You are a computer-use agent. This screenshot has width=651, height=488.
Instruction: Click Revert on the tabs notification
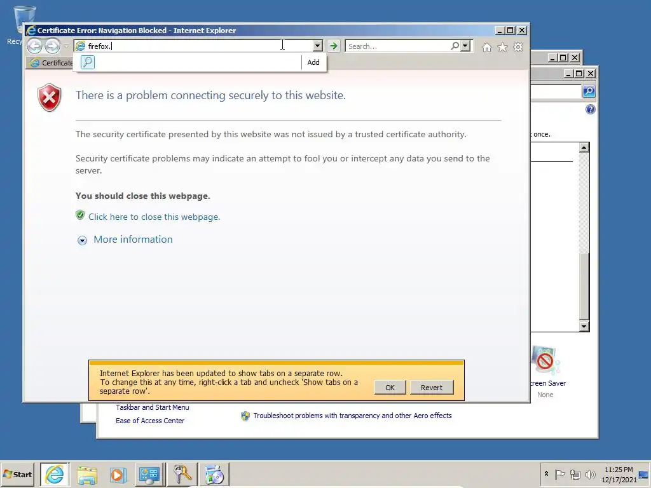[432, 387]
